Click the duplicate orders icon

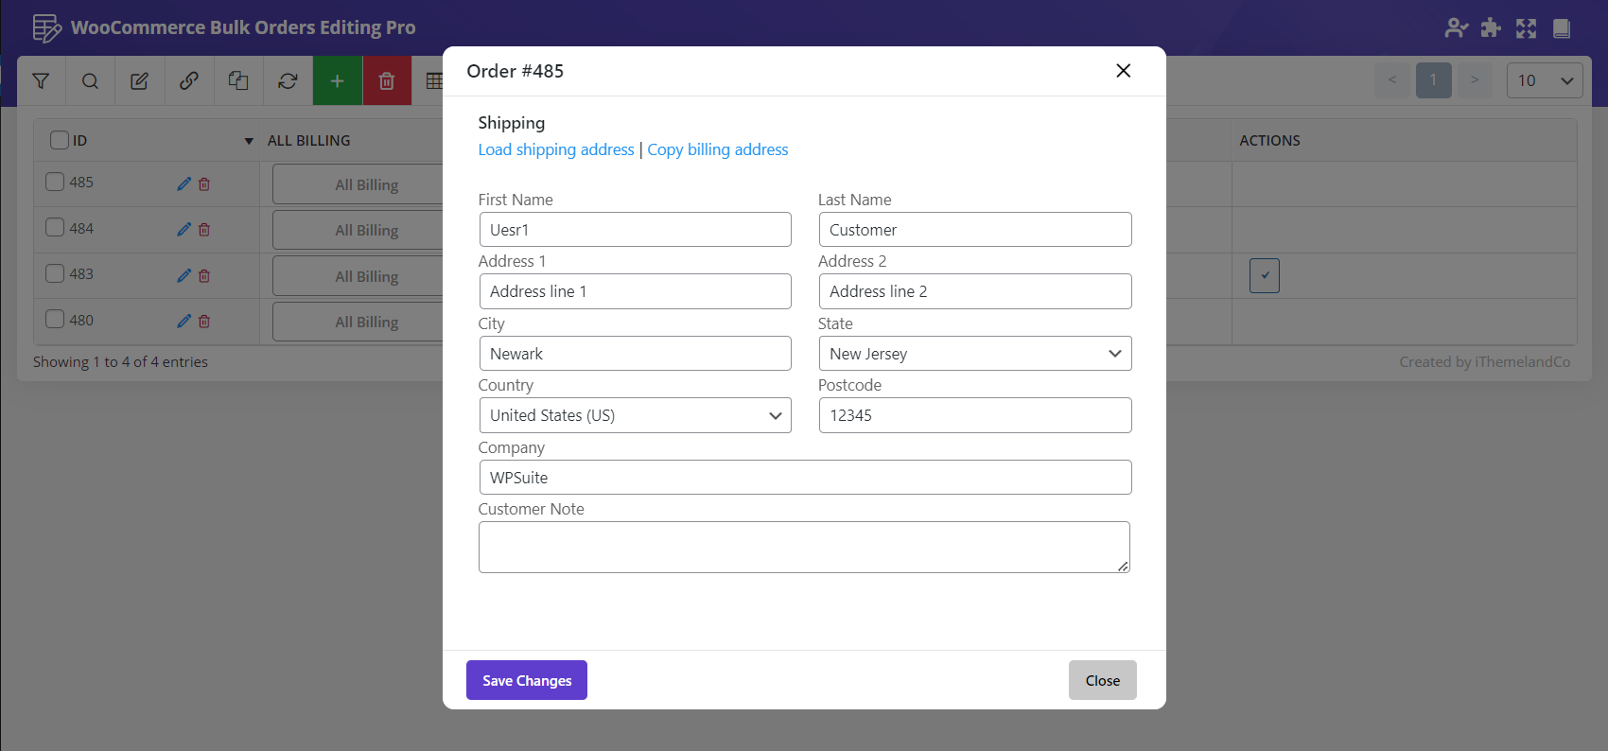pos(238,81)
